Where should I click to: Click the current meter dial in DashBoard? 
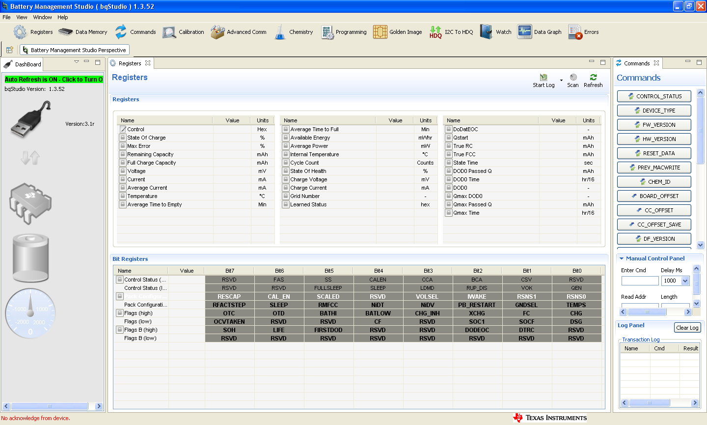30,313
